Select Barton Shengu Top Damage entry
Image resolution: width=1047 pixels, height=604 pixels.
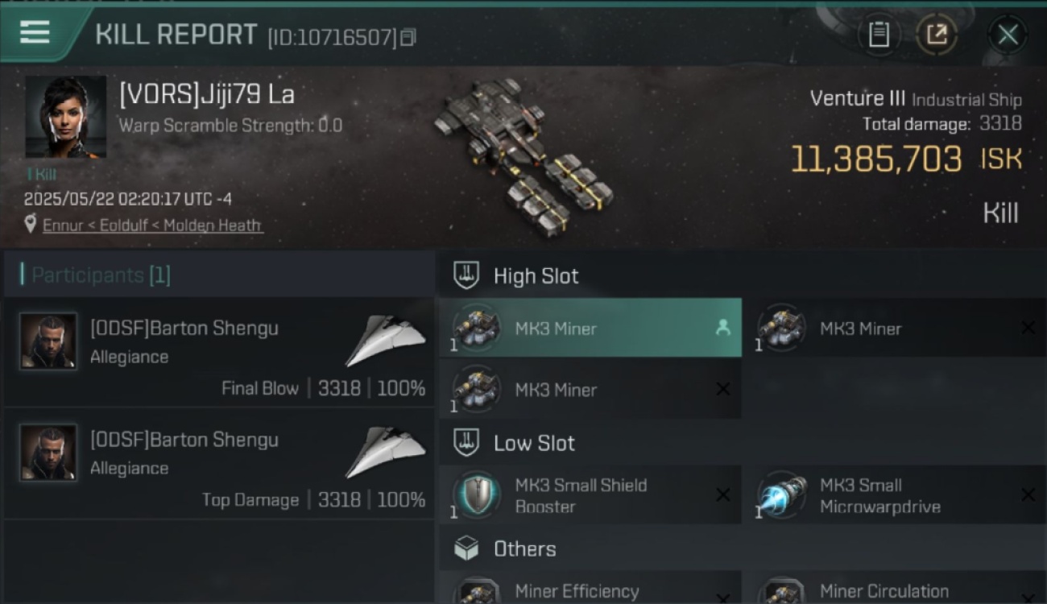(219, 463)
